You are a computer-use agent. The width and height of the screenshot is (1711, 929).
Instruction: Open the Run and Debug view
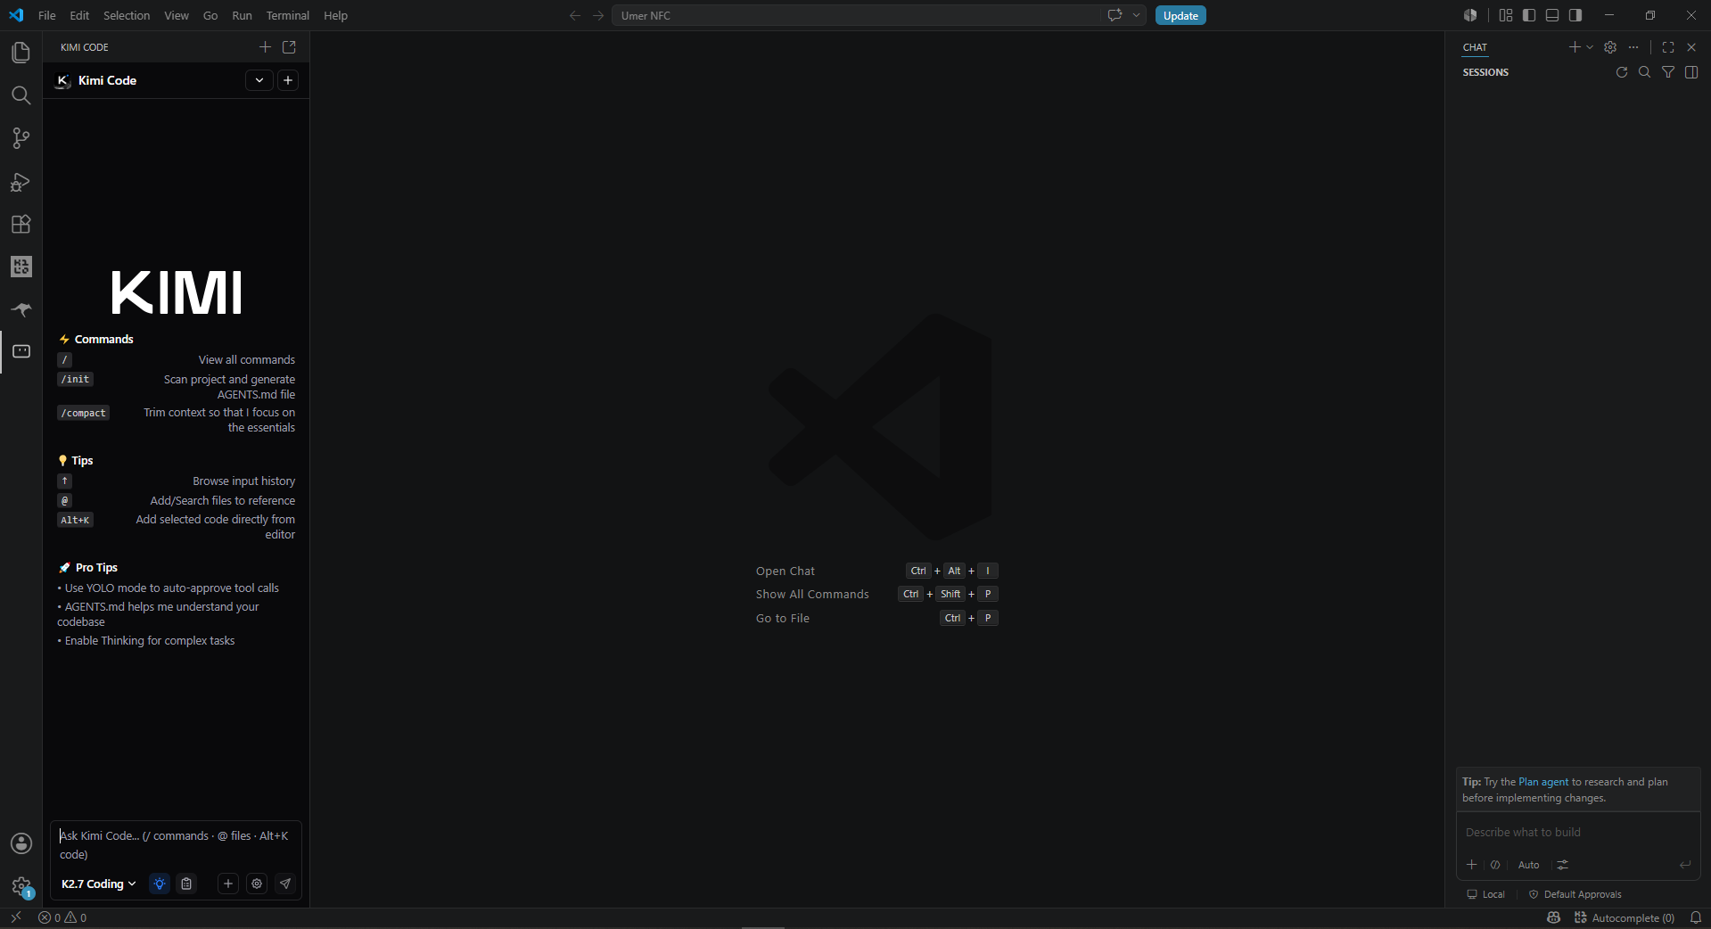tap(21, 181)
